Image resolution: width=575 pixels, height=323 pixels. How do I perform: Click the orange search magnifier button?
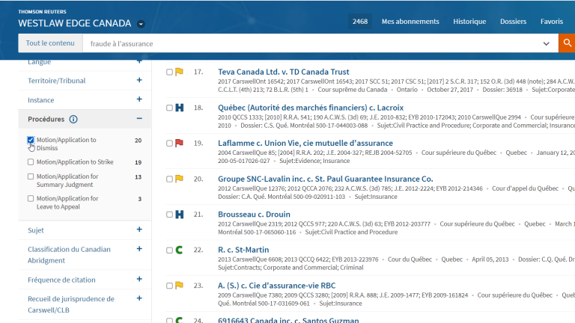(567, 43)
